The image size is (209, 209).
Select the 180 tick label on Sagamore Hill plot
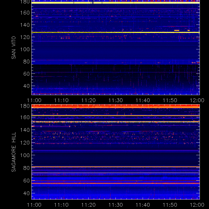[25, 106]
